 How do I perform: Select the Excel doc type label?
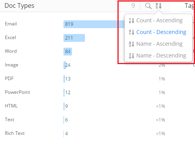[11, 38]
